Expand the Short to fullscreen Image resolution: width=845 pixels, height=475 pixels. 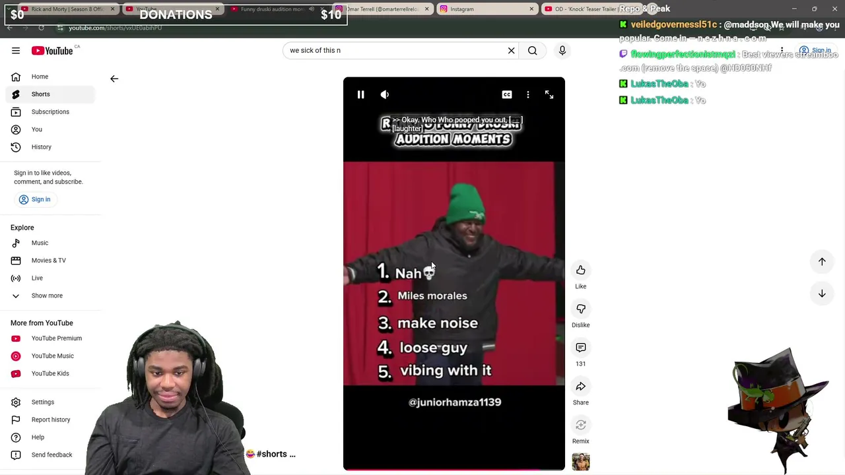point(549,95)
